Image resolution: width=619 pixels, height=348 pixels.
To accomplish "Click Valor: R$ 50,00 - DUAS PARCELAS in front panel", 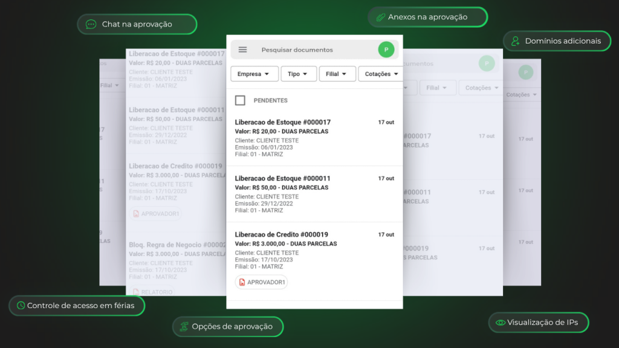I will coord(282,187).
